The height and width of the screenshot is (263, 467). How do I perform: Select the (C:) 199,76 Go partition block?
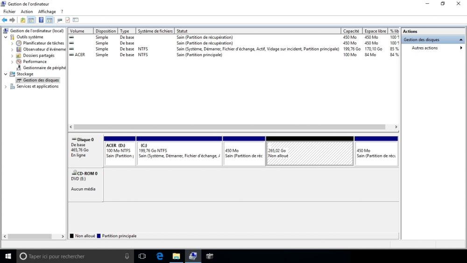[179, 151]
